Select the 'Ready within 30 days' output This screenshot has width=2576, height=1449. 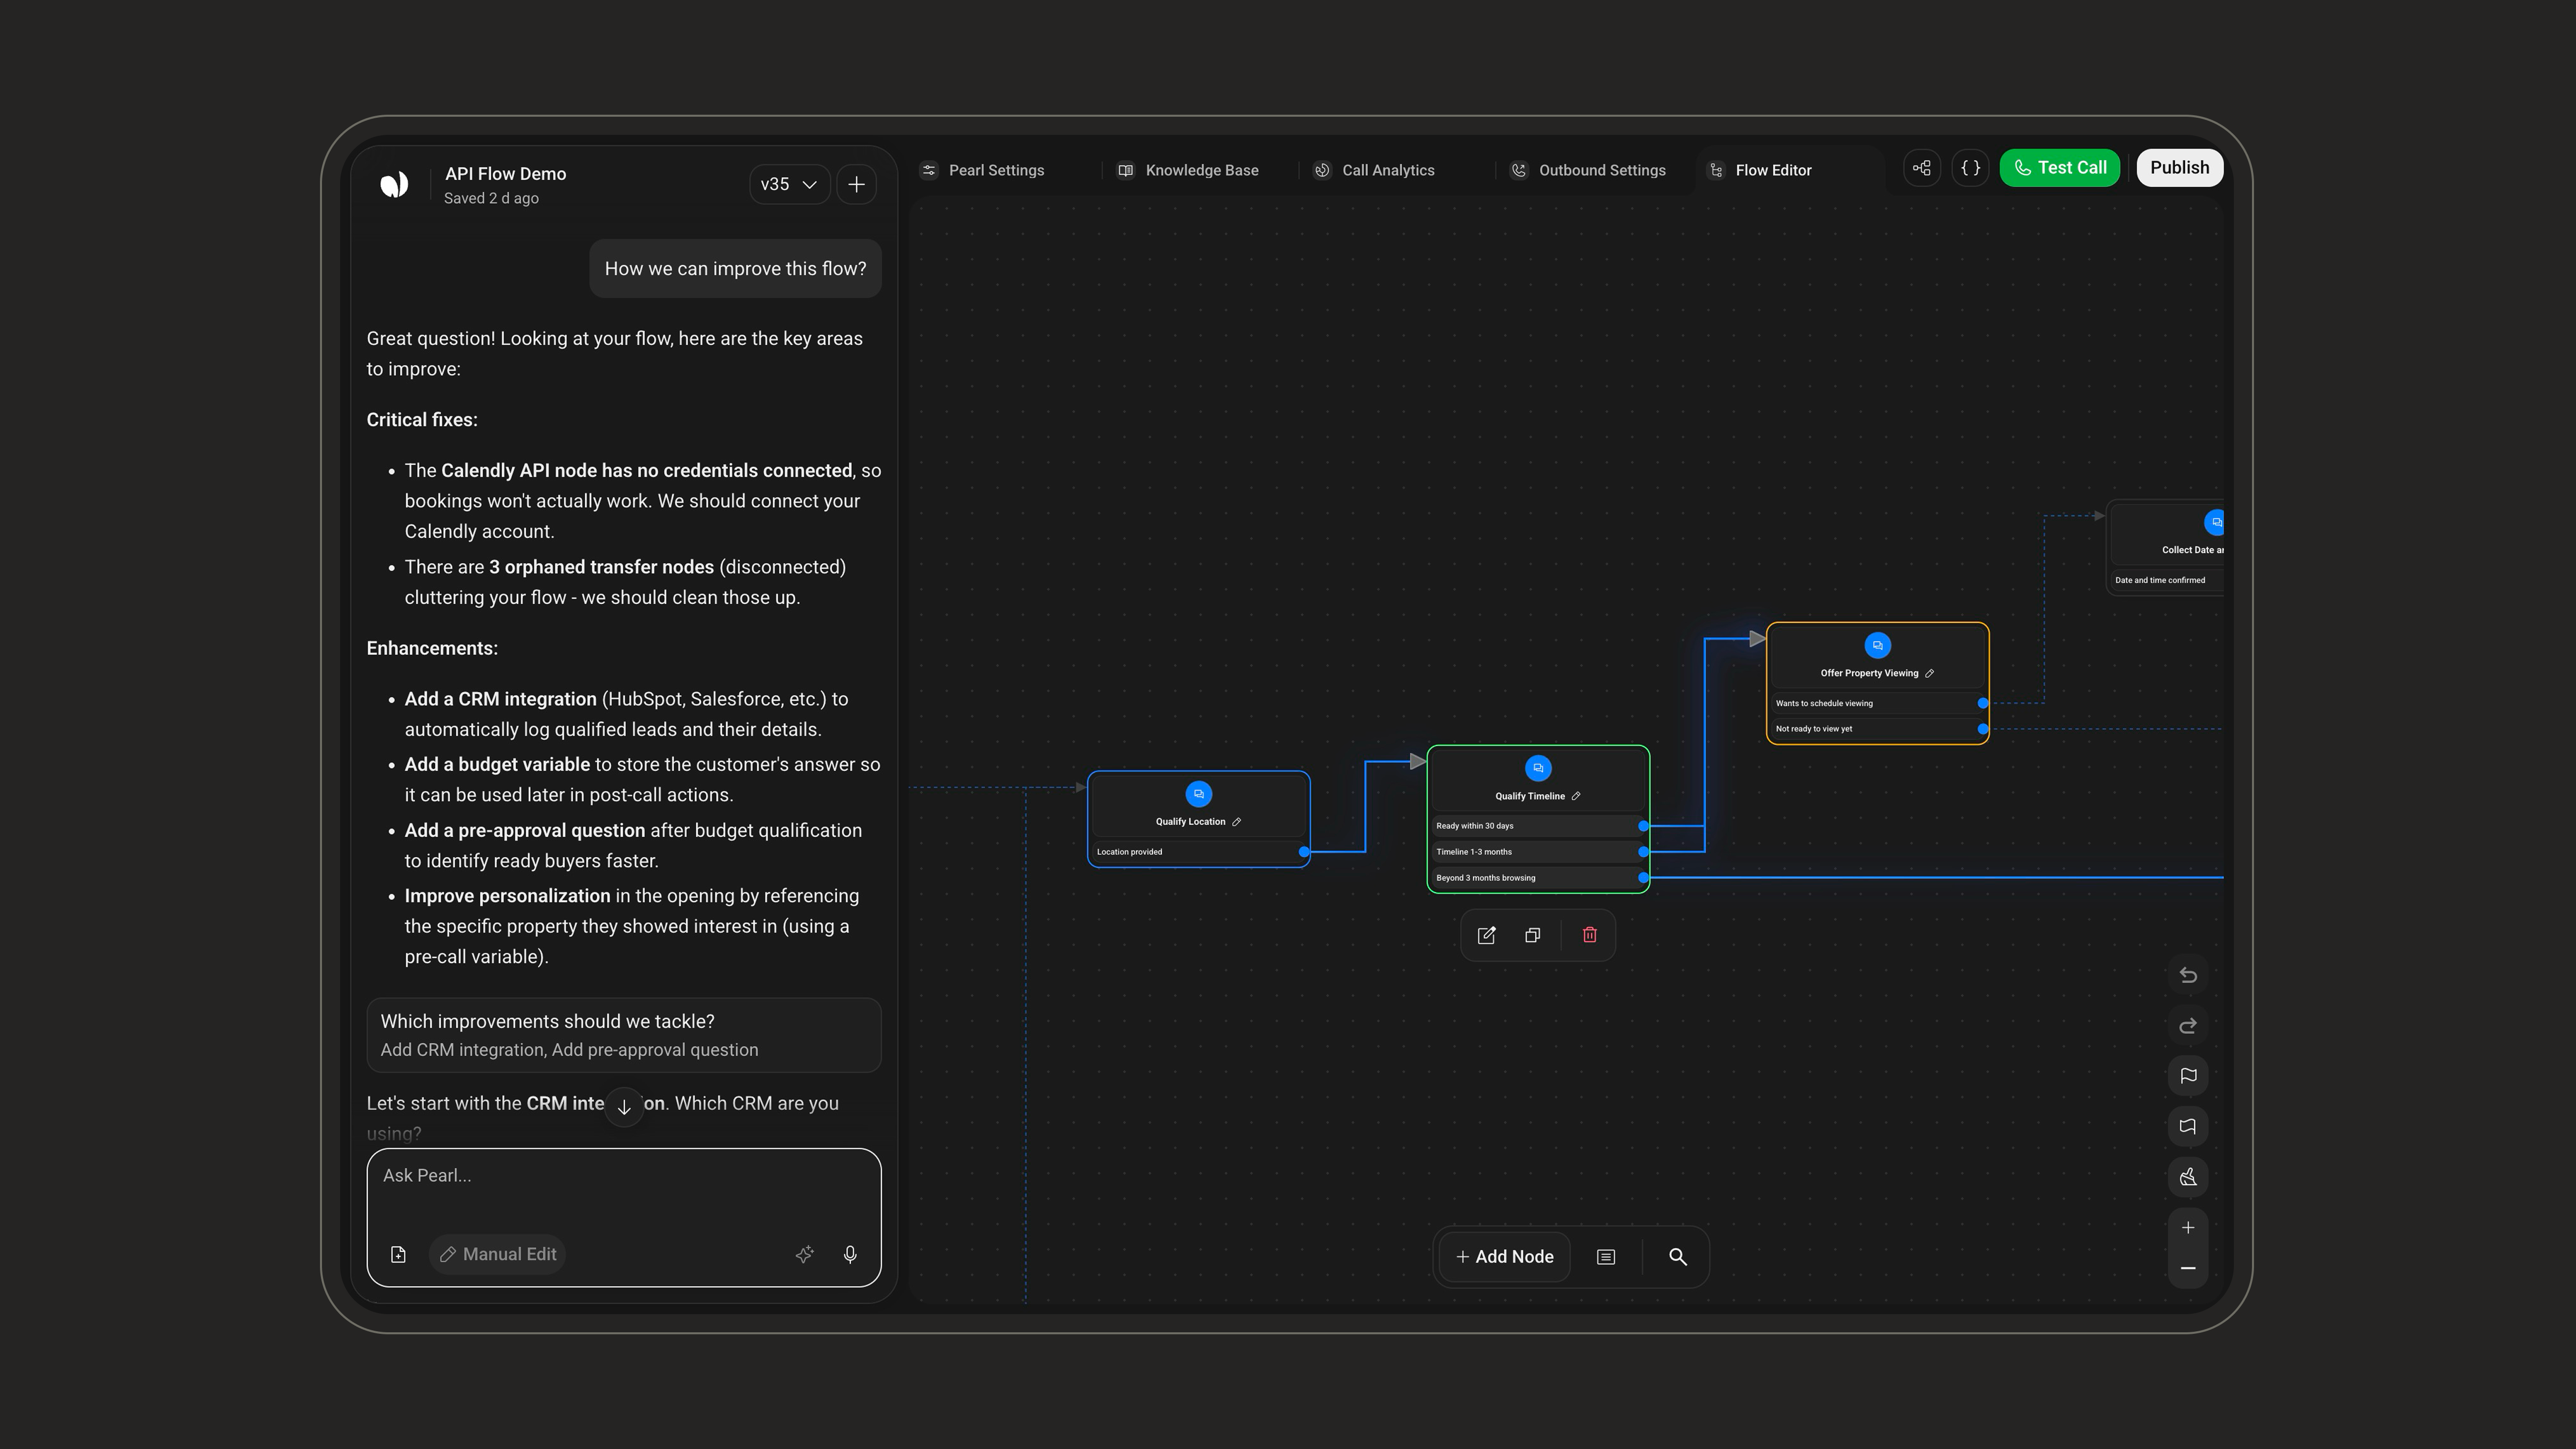point(1538,826)
